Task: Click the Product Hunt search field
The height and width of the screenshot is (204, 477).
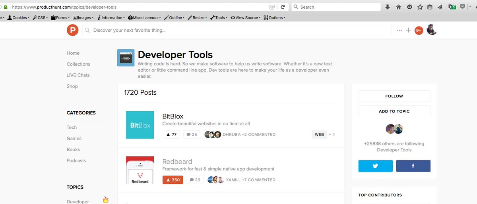Action: click(237, 30)
